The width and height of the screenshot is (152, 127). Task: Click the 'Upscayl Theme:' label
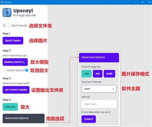91,82
